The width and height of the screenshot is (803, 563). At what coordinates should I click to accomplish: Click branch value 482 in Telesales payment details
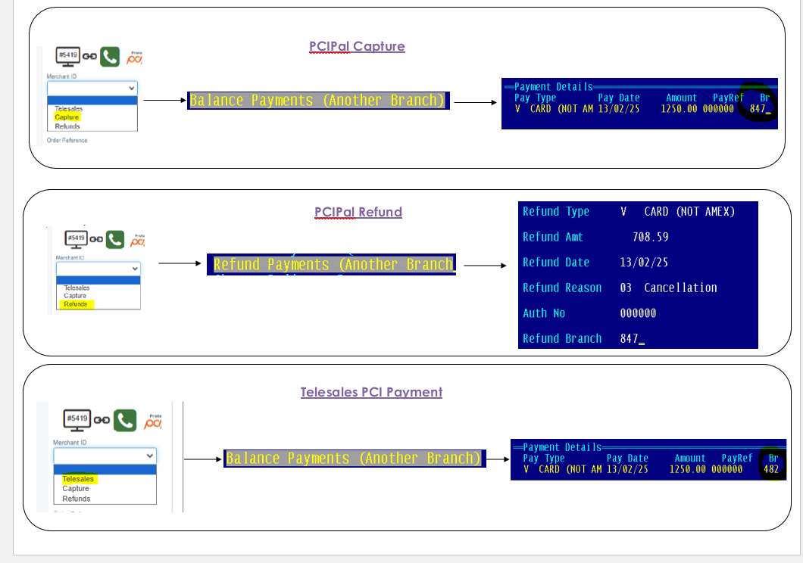click(x=771, y=469)
